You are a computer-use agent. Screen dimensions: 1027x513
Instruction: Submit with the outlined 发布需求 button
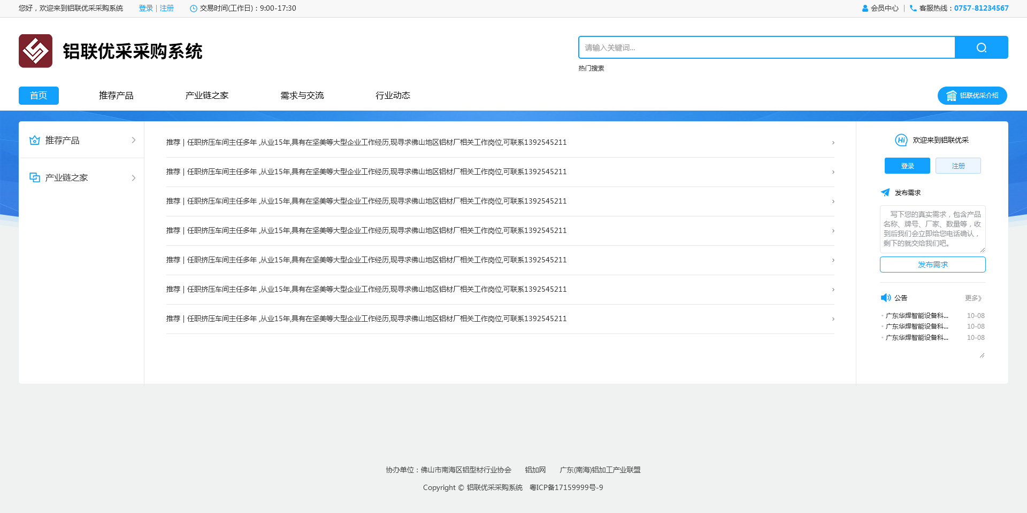[x=932, y=265]
